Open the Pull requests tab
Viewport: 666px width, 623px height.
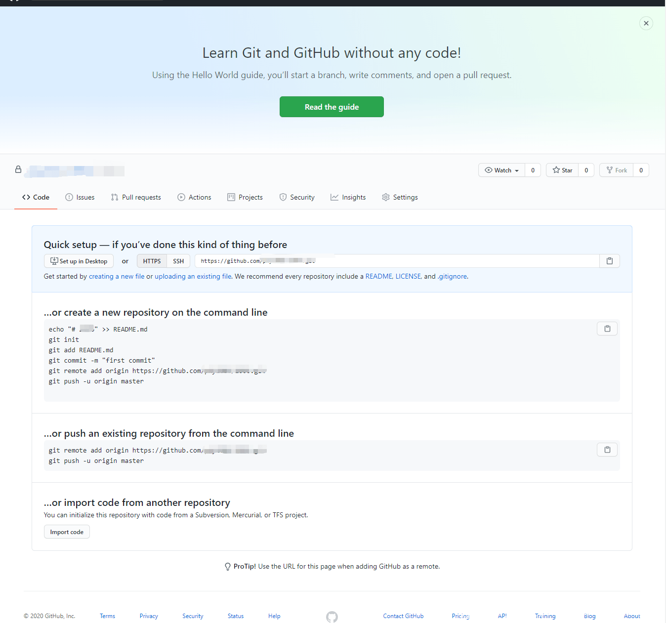click(136, 197)
